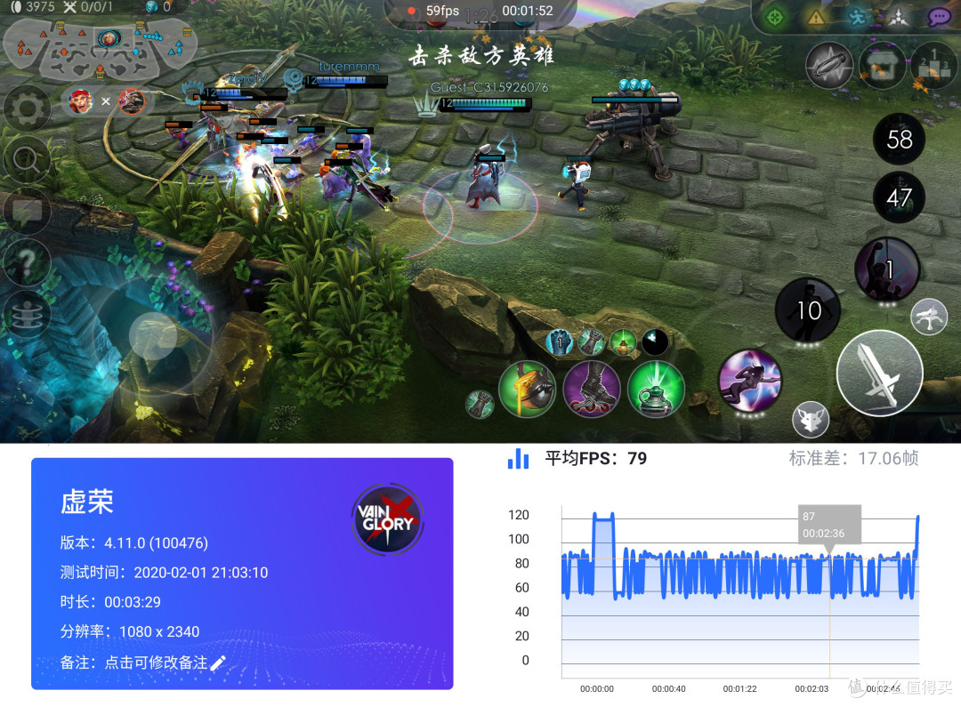The height and width of the screenshot is (707, 961).
Task: Tap the white turret target icon
Action: [x=929, y=317]
